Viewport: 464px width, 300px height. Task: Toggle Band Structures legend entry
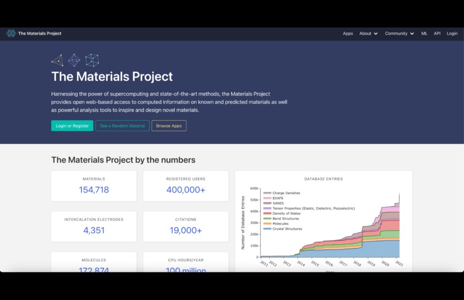[281, 219]
